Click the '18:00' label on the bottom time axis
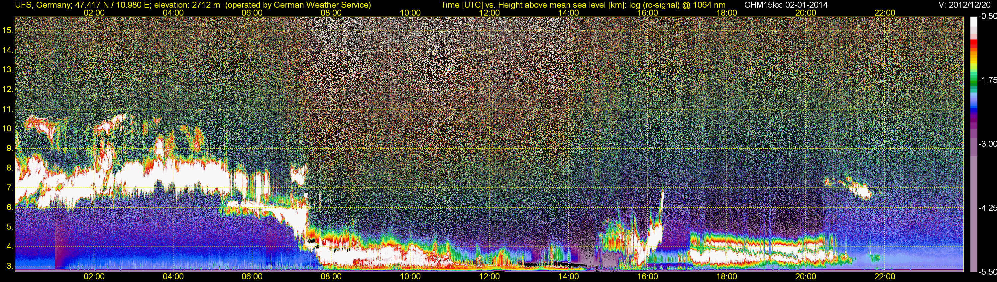 [x=727, y=277]
